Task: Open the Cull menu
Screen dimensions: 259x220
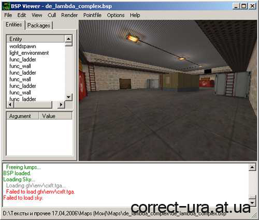Action: coord(52,15)
